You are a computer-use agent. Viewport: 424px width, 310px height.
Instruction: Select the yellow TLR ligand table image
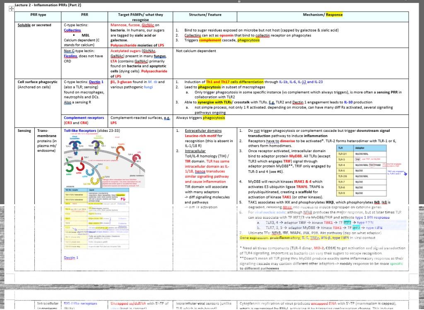96,219
